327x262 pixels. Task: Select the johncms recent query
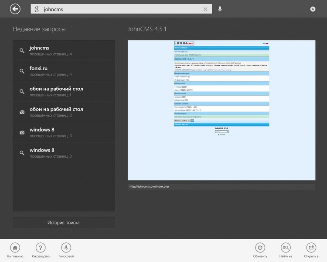[x=64, y=51]
